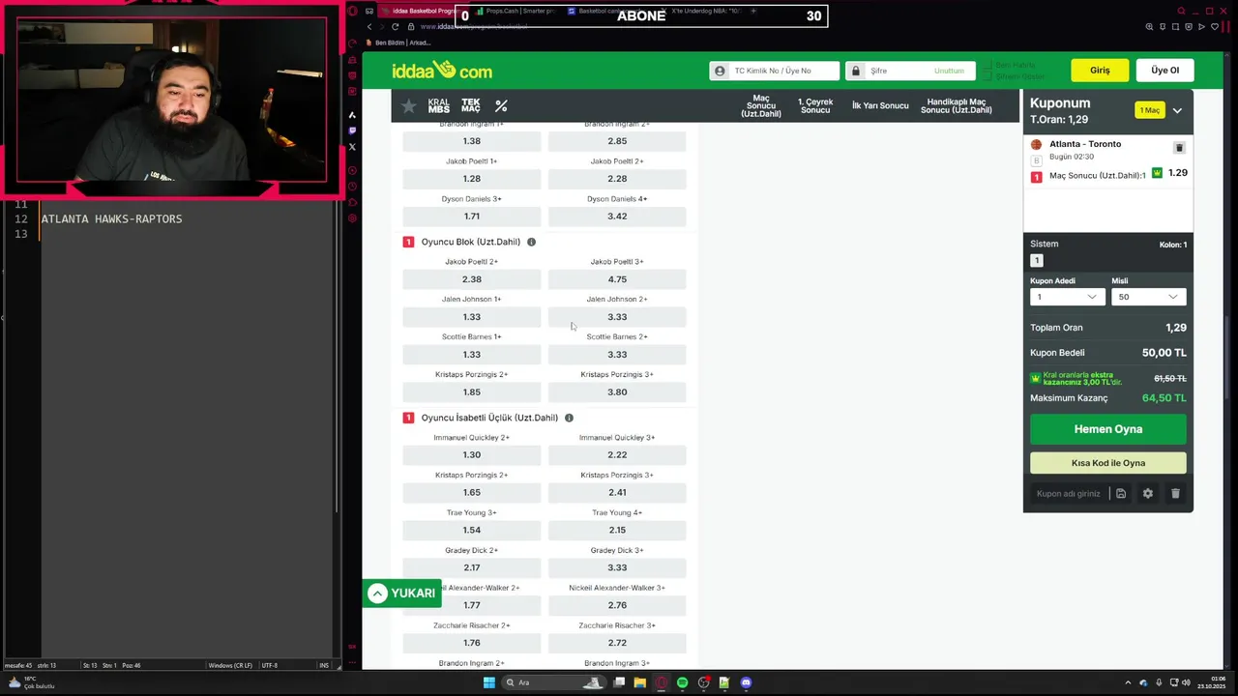The image size is (1238, 696).
Task: Select Dyson Daniels 4+ odds 3.42
Action: click(x=617, y=217)
